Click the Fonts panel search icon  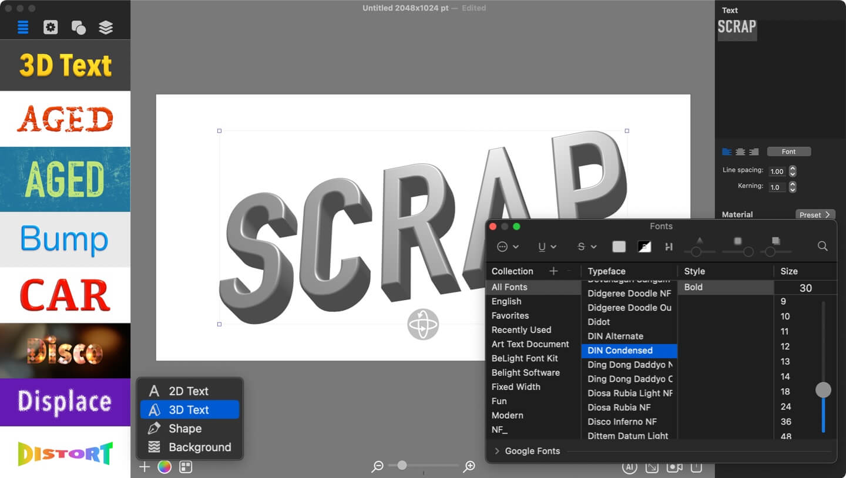pos(822,247)
